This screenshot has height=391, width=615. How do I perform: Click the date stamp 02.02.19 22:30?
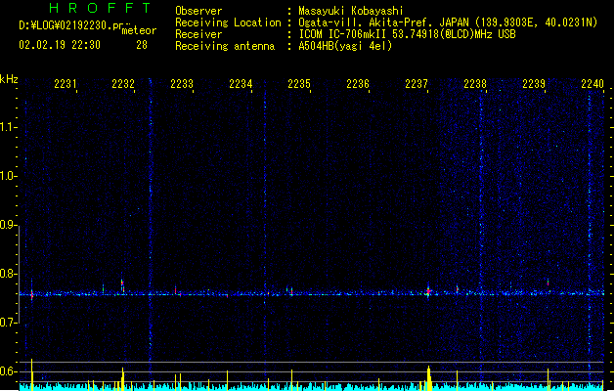[x=60, y=45]
